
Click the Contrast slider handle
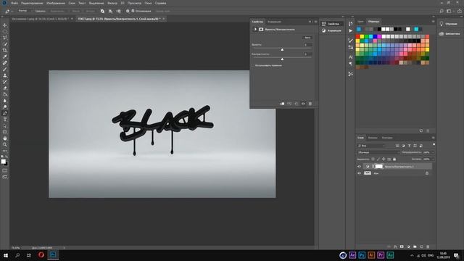tap(282, 59)
